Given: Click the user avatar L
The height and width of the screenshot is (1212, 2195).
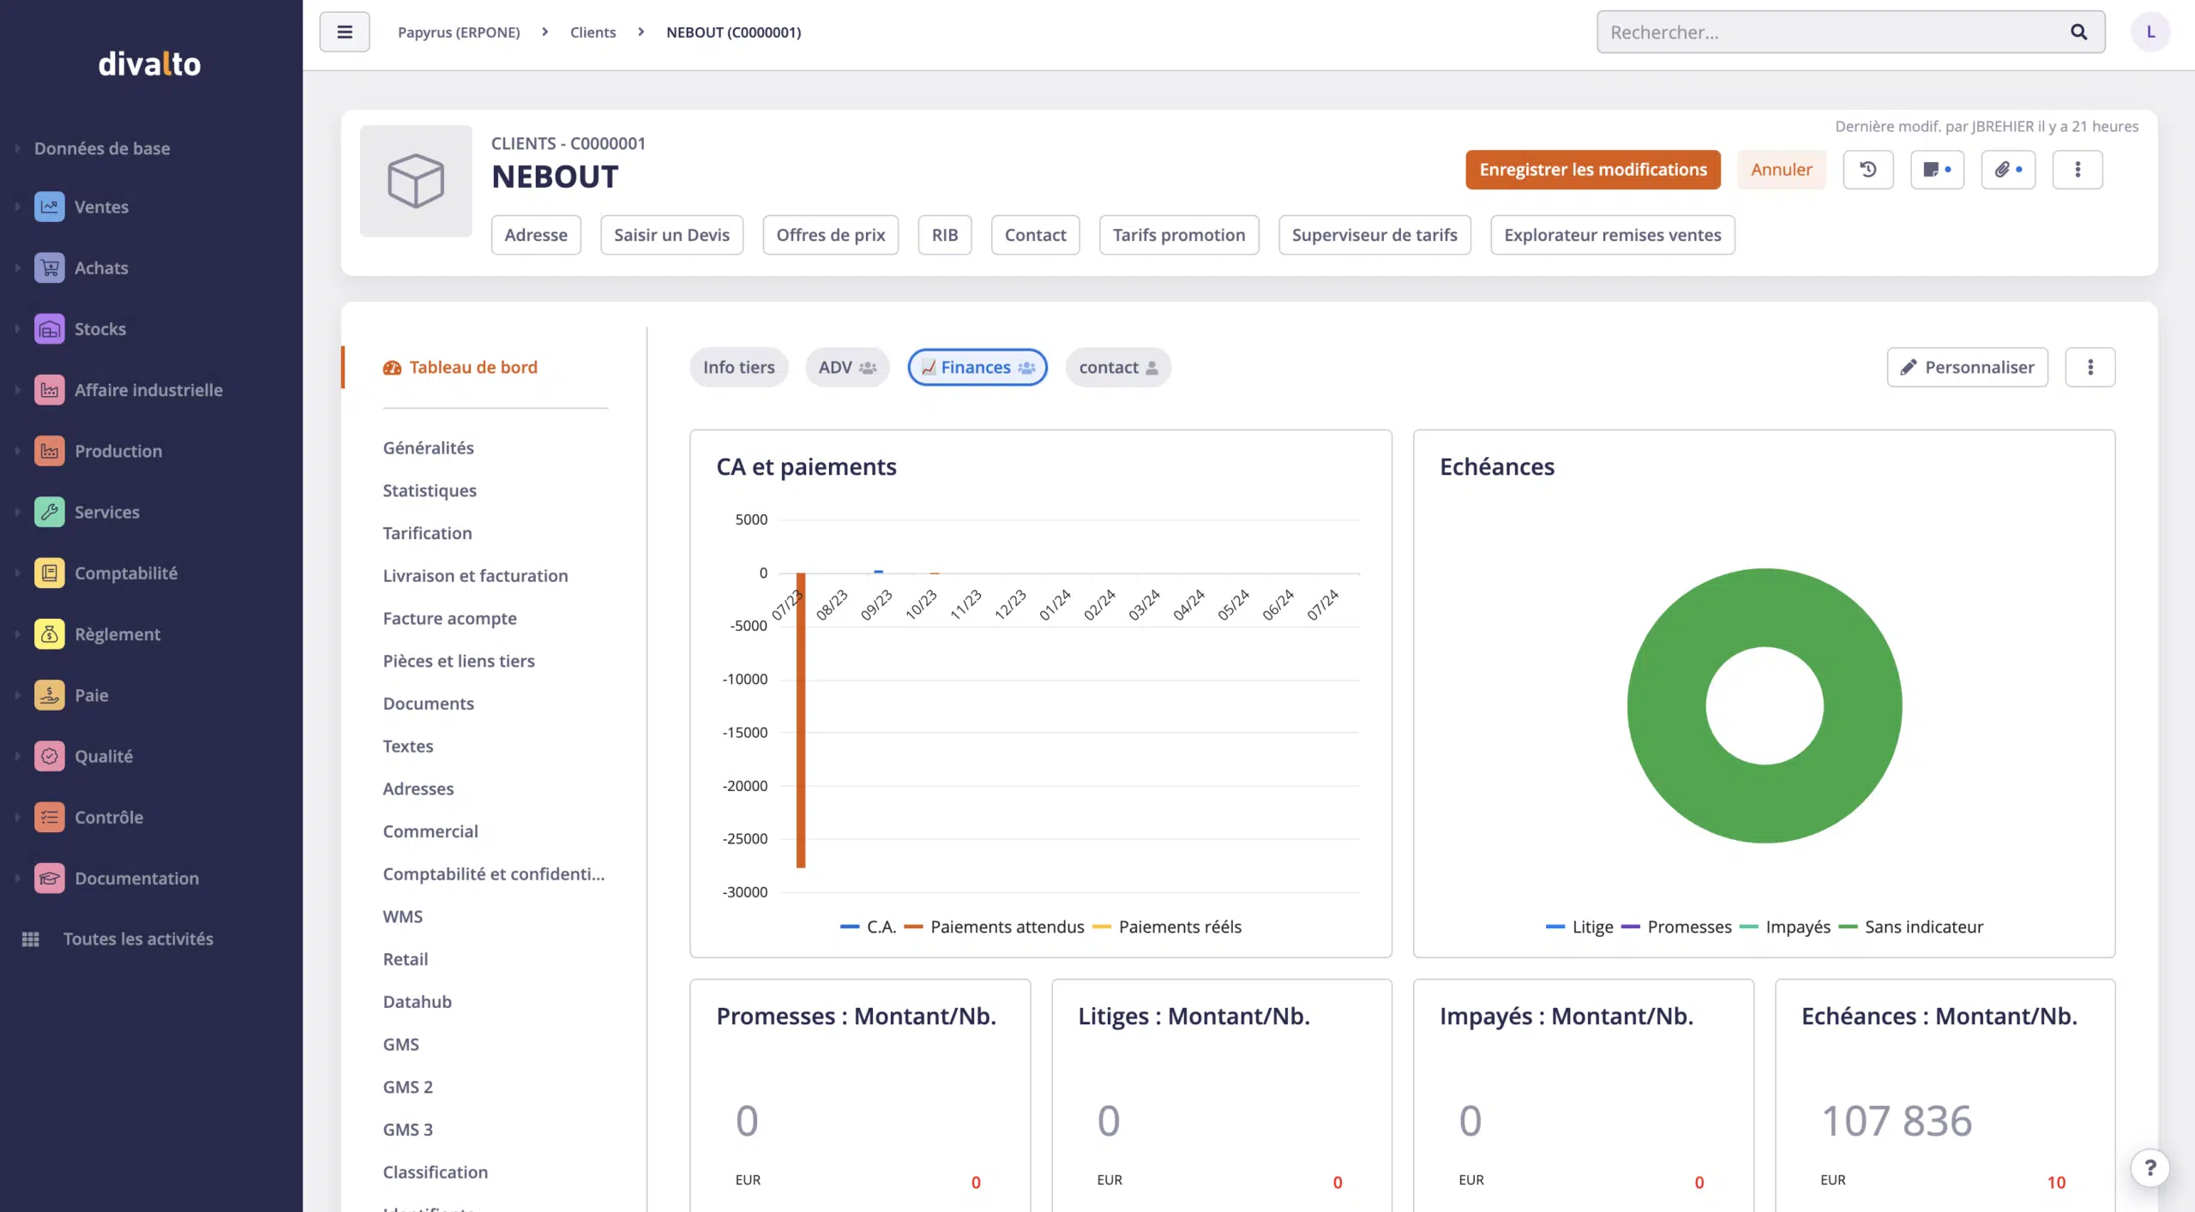Looking at the screenshot, I should (2150, 32).
